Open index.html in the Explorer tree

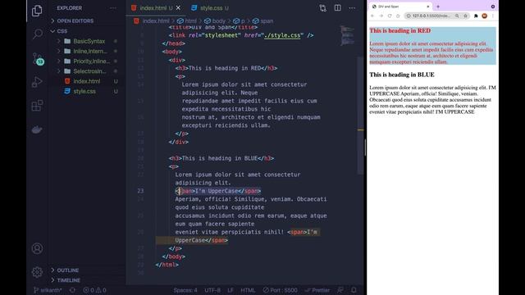pos(87,81)
